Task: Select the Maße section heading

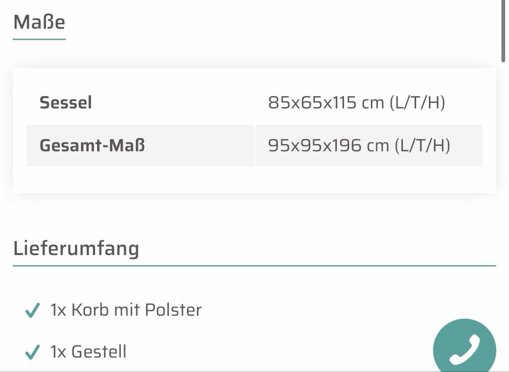Action: [39, 22]
